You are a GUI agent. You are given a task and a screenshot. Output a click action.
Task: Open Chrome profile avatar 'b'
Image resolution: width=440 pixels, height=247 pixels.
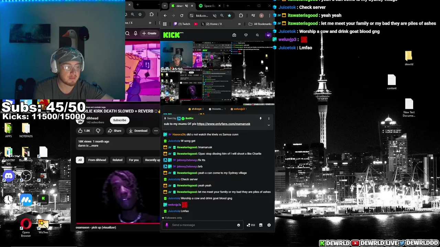point(261,15)
